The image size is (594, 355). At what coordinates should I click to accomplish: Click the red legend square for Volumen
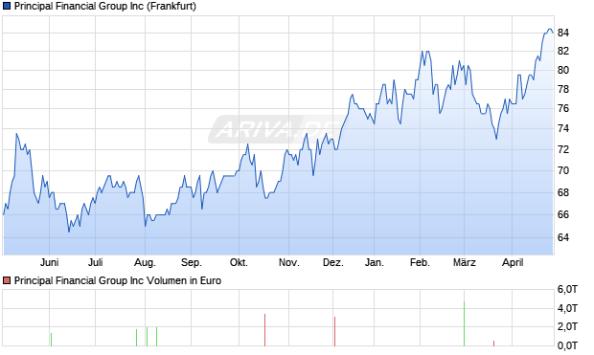[x=7, y=280]
